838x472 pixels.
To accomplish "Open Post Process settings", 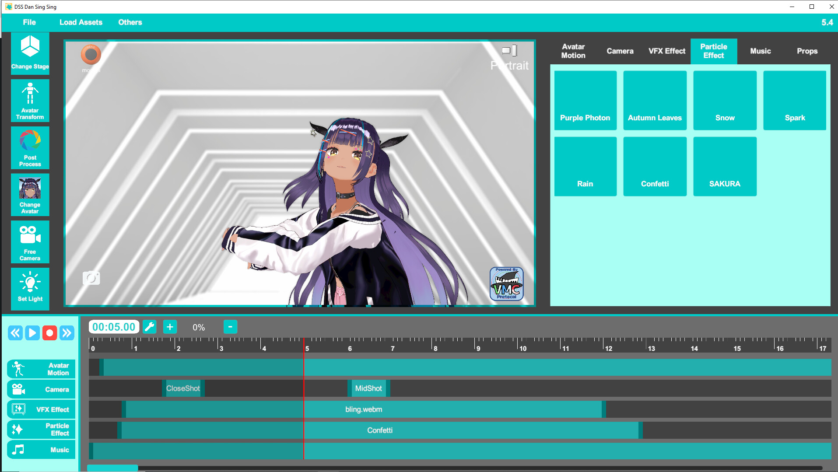I will [30, 148].
